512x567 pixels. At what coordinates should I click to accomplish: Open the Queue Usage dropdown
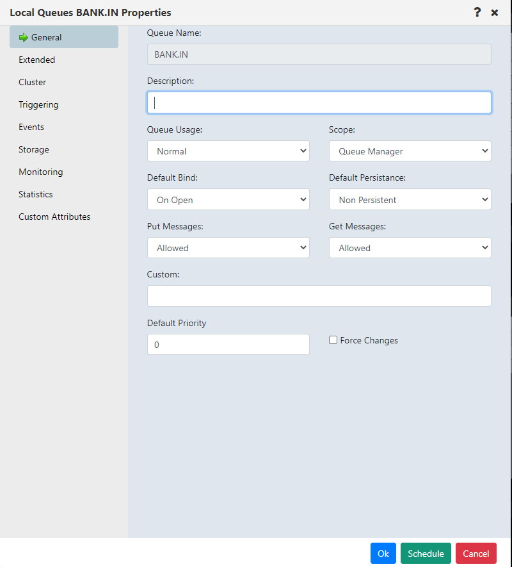pos(228,151)
